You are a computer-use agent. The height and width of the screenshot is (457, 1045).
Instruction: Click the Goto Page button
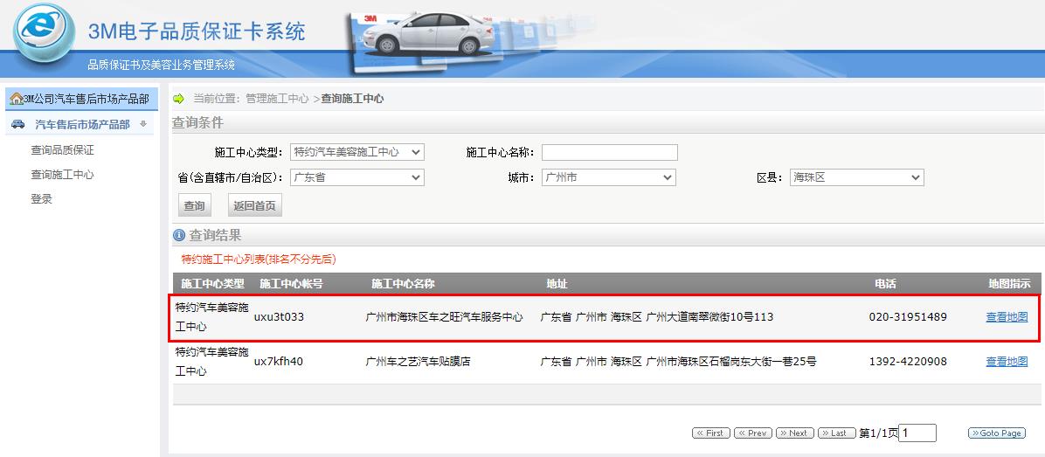click(996, 433)
